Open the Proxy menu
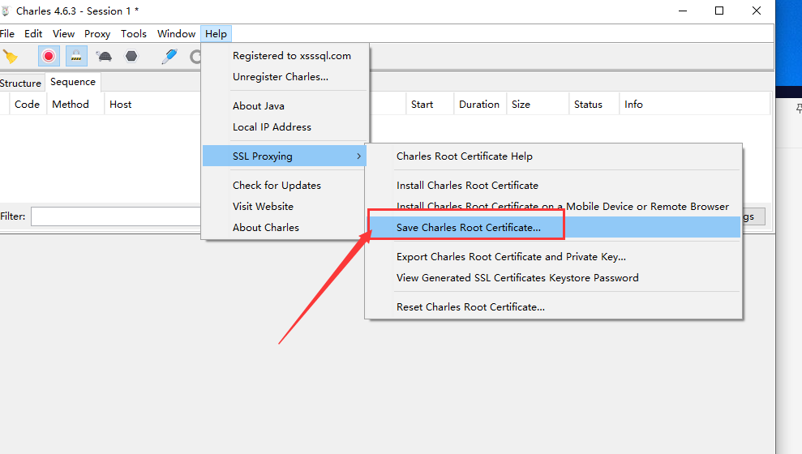Viewport: 802px width, 454px height. click(x=97, y=33)
